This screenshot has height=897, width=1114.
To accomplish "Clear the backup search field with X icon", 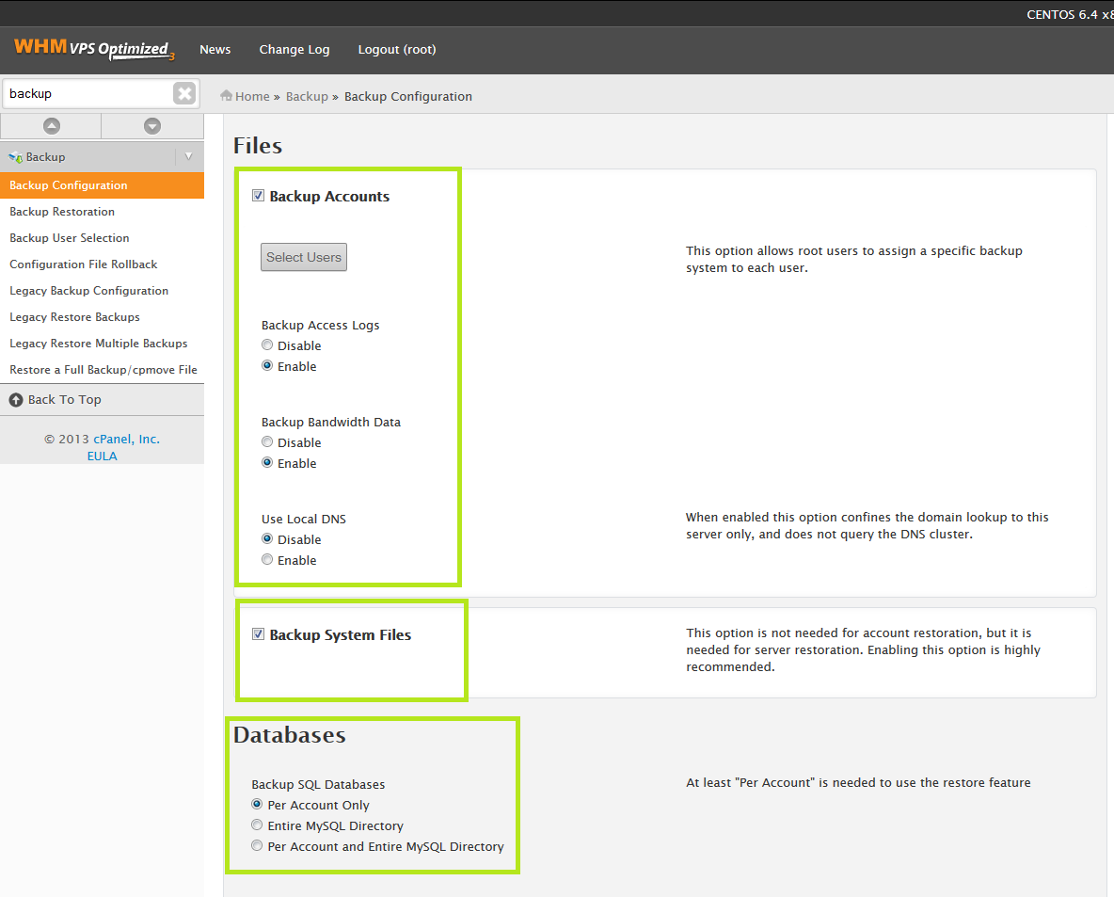I will 184,93.
